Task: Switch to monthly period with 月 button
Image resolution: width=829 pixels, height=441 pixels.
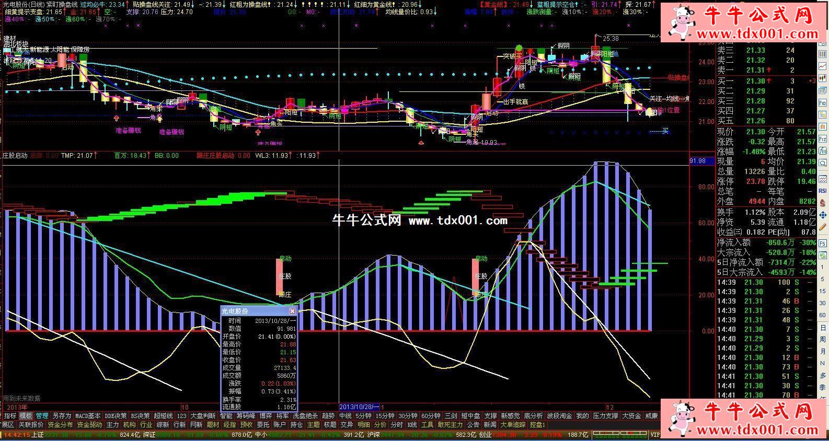Action: 822,352
